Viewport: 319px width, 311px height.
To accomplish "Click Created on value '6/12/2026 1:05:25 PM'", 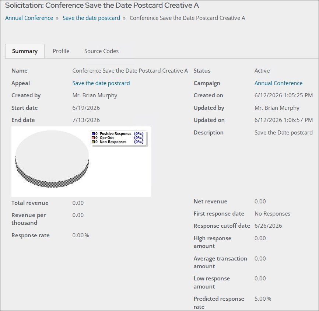I will click(284, 95).
